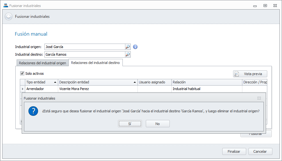Confirm merge by clicking Sí

tap(129, 124)
